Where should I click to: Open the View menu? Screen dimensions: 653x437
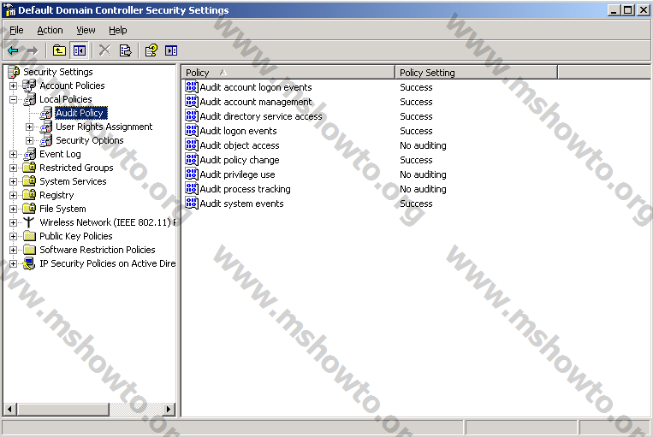click(x=86, y=30)
